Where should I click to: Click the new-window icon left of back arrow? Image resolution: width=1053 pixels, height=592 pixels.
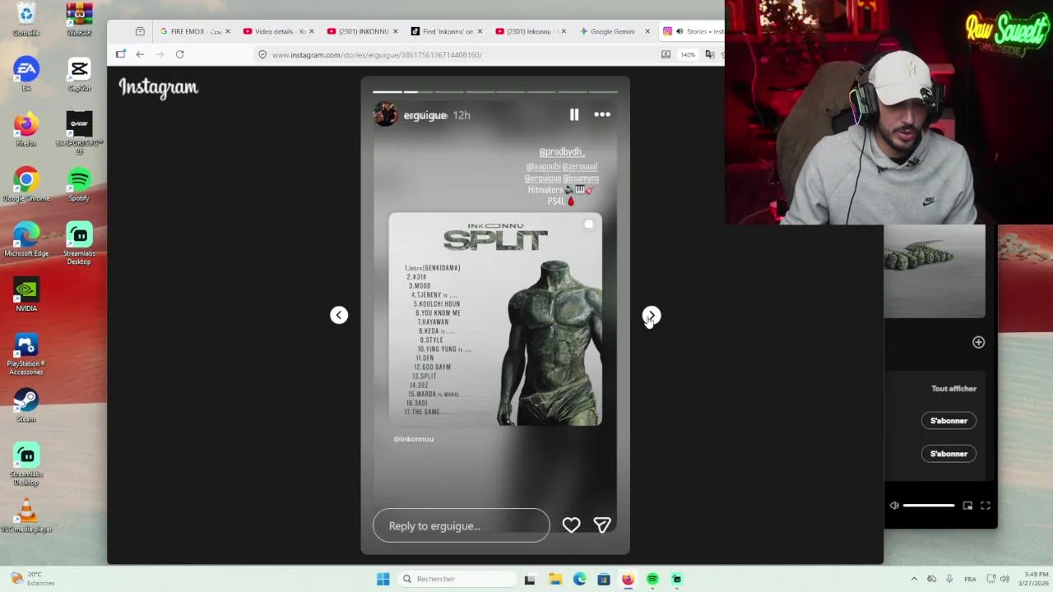[121, 54]
